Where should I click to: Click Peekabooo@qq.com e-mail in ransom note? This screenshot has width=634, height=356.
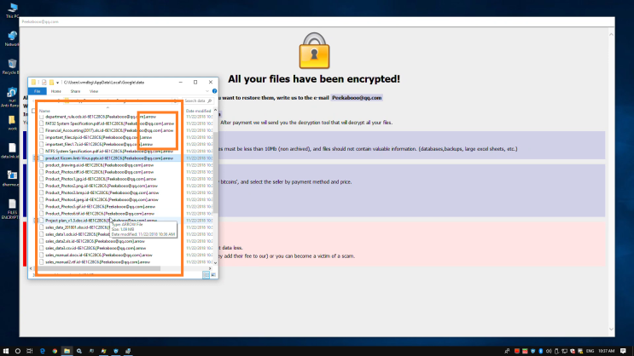357,98
